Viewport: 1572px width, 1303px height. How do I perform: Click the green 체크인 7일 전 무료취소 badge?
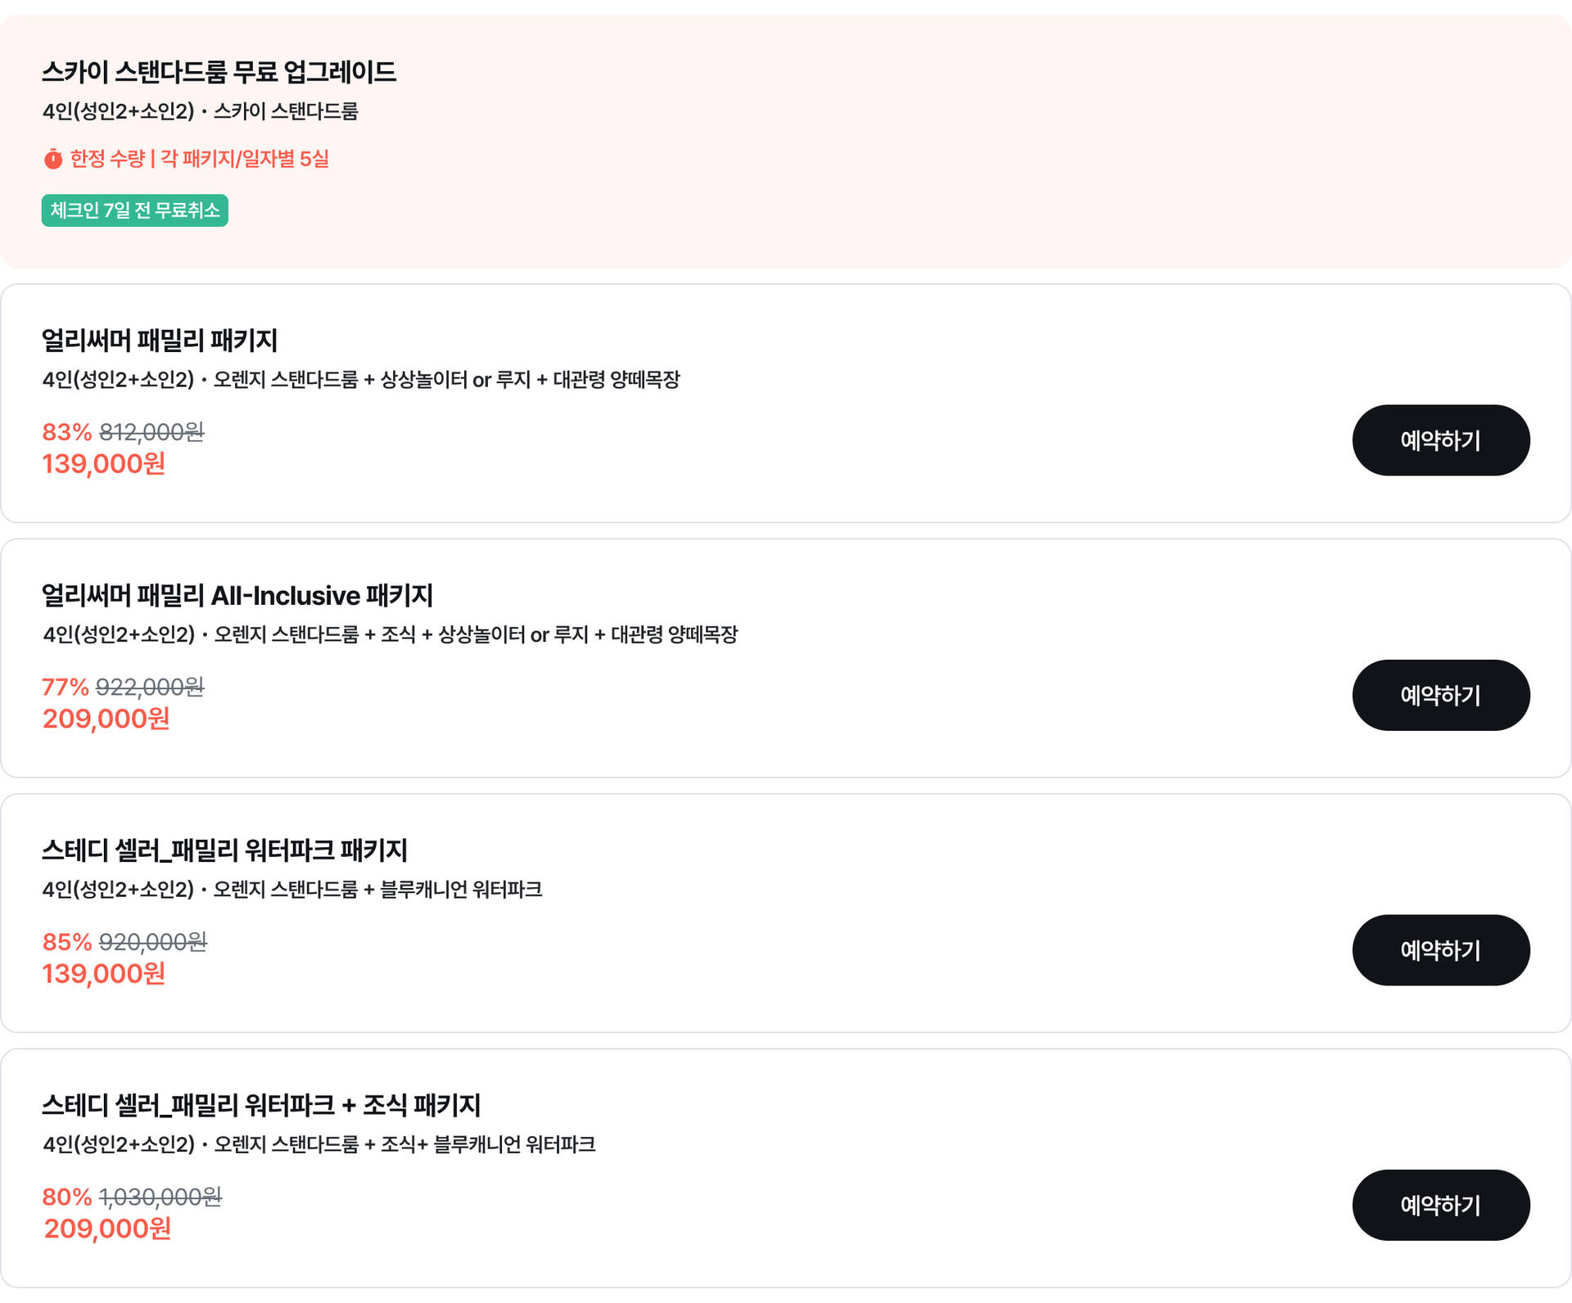[135, 210]
